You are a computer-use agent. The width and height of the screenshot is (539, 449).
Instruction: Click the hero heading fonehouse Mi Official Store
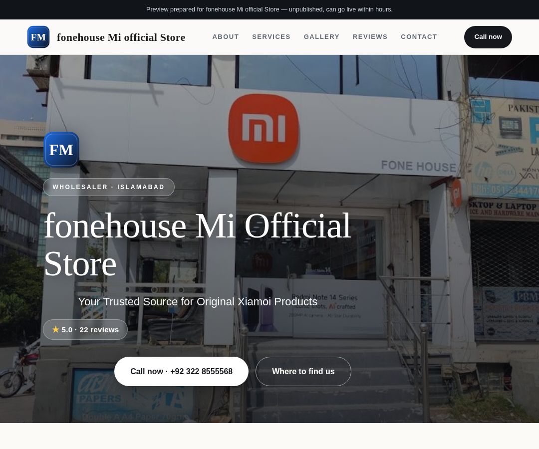(x=198, y=244)
